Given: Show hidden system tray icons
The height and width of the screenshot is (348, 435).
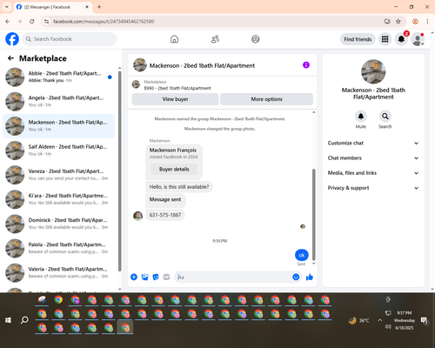Looking at the screenshot, I should pyautogui.click(x=379, y=320).
